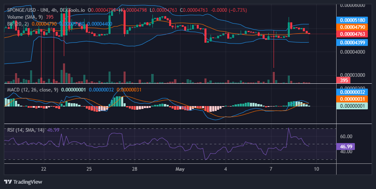Click the 0.00005180 upper band price tag
Viewport: 376px width, 189px height.
pos(352,20)
